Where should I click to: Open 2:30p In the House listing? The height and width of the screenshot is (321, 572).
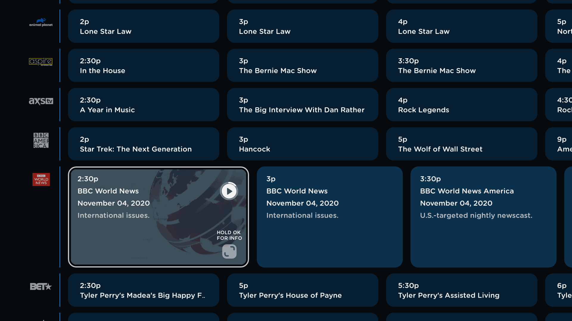[x=144, y=65]
